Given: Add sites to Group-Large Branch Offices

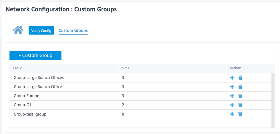Looking at the screenshot, I should [232, 78].
